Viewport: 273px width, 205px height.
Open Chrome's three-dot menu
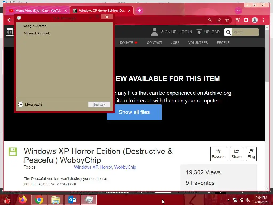point(263,20)
